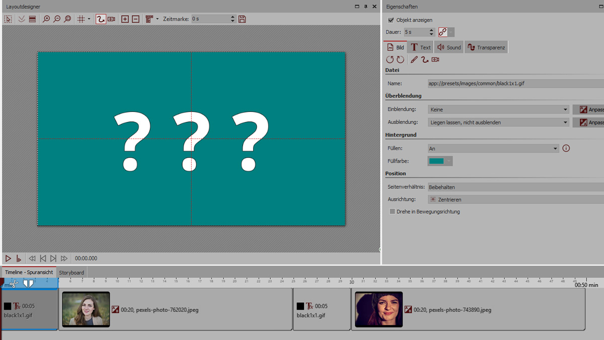Screen dimensions: 604x340
Task: Toggle the motion path tool in Layoutdesigner toolbar
Action: (101, 19)
